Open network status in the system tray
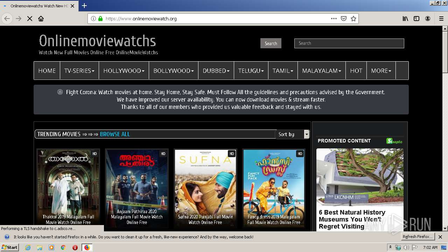 (398, 247)
